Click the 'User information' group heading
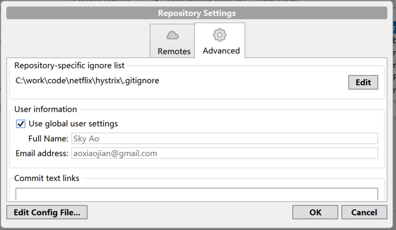 (x=46, y=109)
